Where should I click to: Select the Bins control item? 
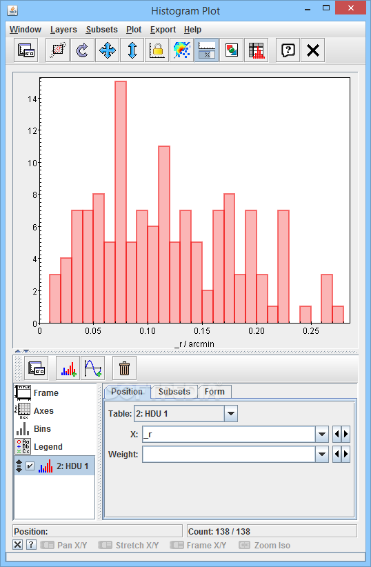[54, 429]
